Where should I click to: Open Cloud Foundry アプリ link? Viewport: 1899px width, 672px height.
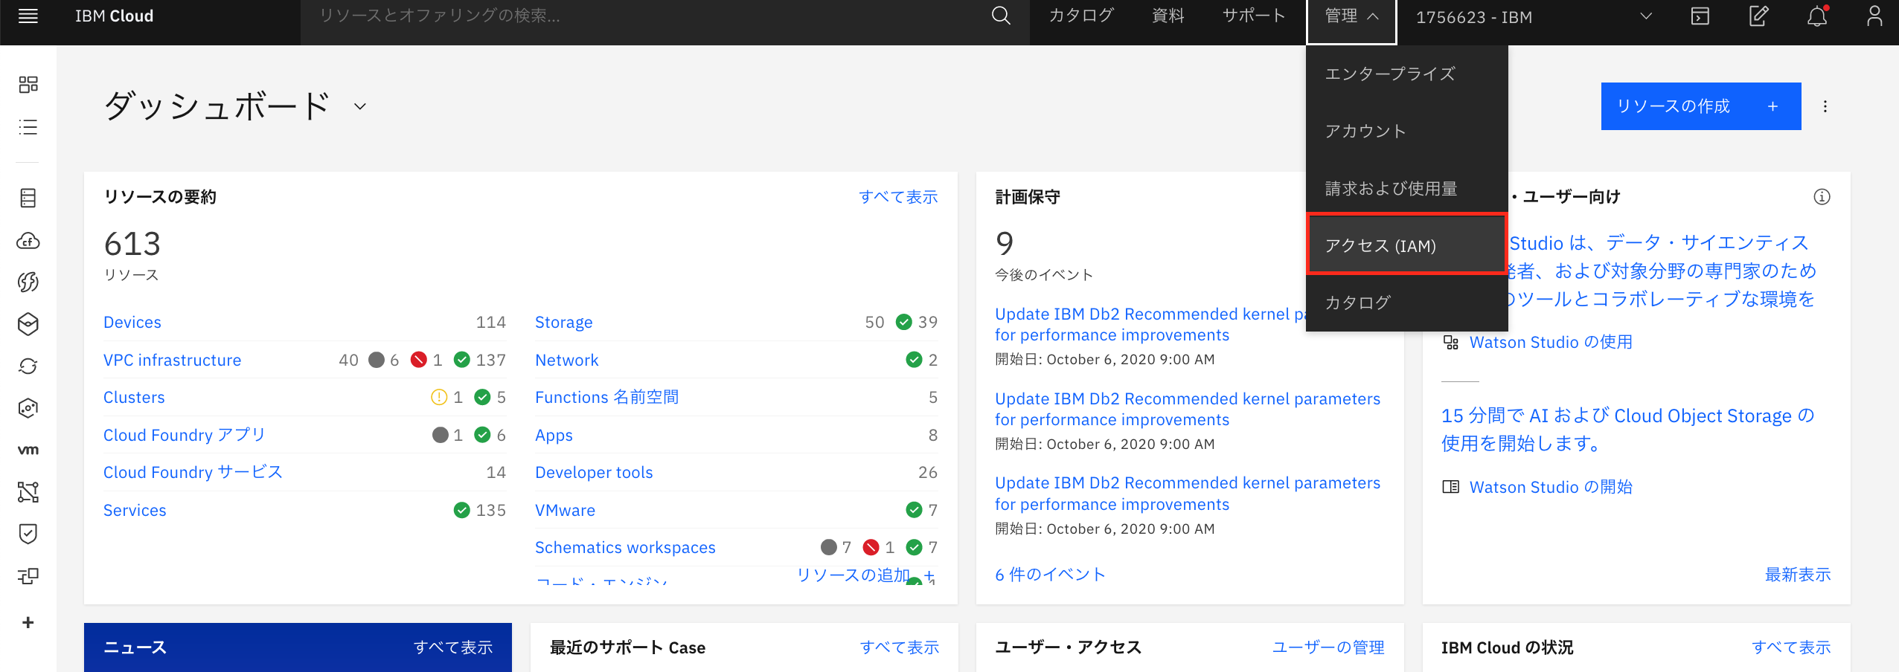pyautogui.click(x=185, y=435)
